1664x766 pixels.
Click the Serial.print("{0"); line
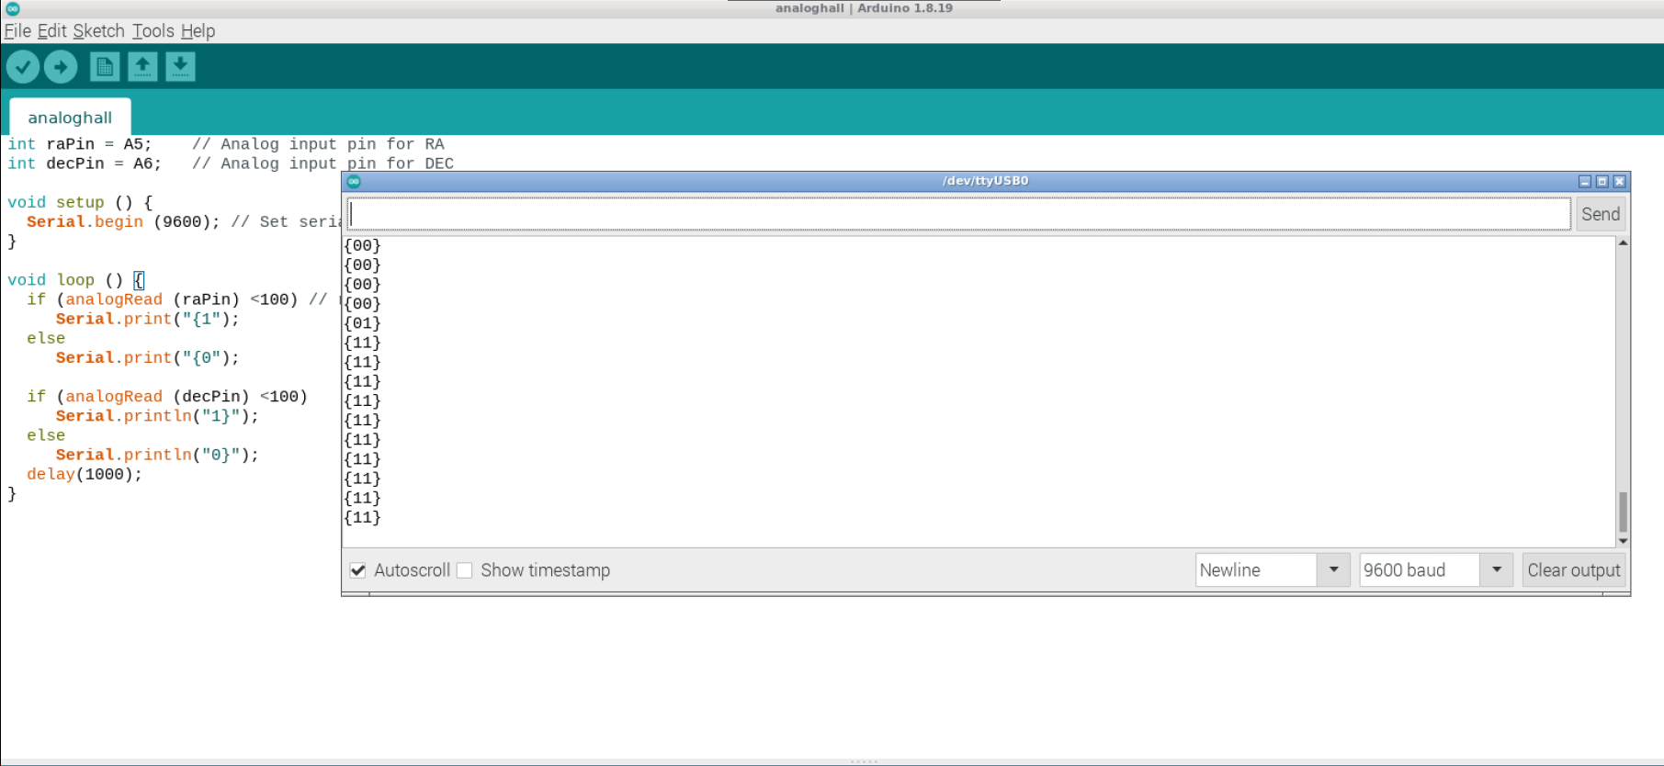pyautogui.click(x=147, y=357)
